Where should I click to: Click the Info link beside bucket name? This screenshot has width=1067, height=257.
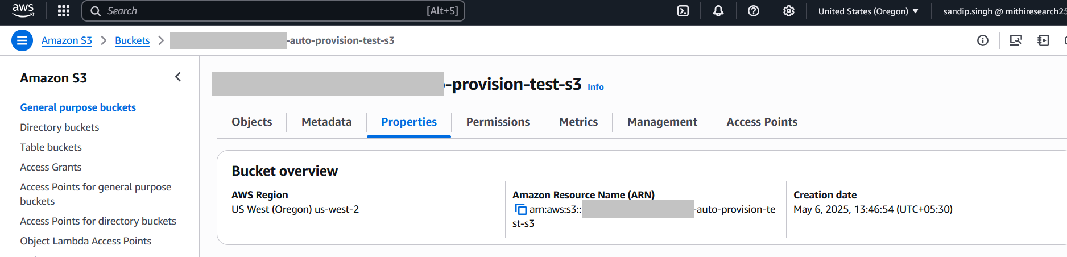tap(595, 87)
